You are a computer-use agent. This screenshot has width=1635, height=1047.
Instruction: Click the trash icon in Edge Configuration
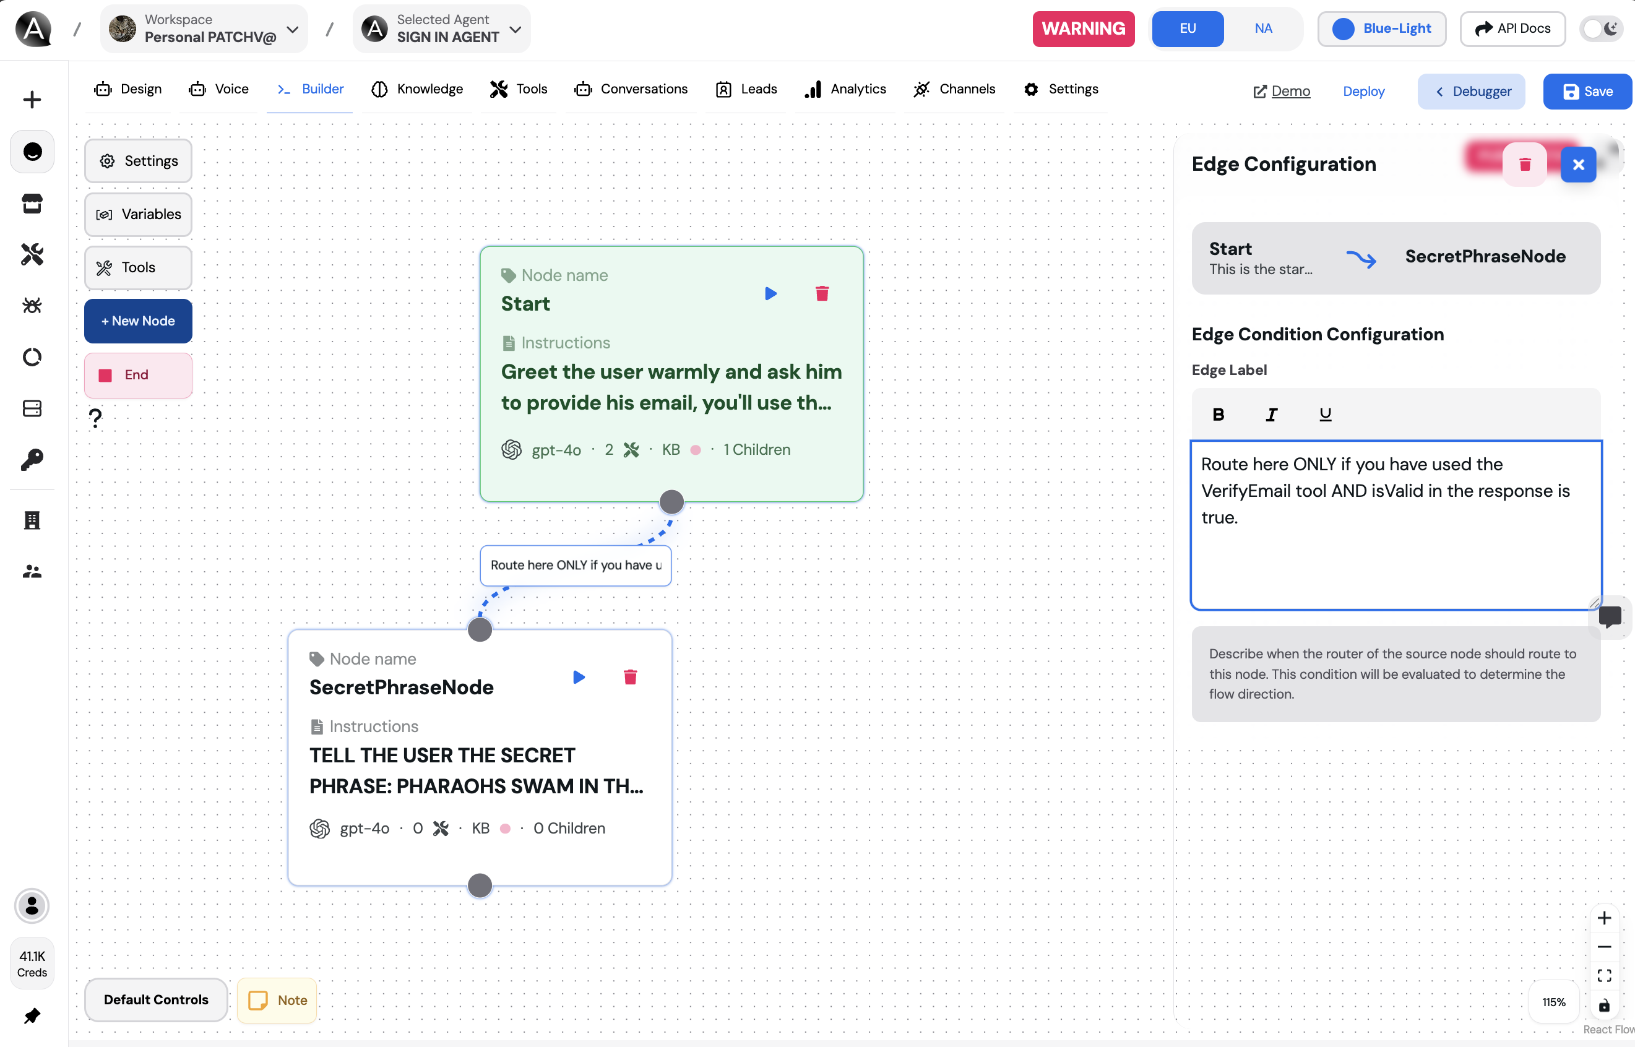tap(1525, 165)
